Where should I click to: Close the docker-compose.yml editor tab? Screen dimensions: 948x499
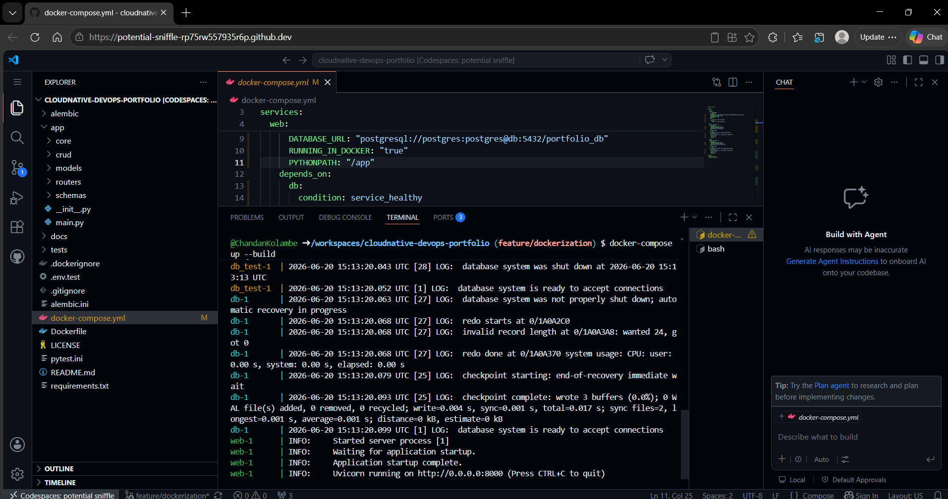pyautogui.click(x=328, y=82)
